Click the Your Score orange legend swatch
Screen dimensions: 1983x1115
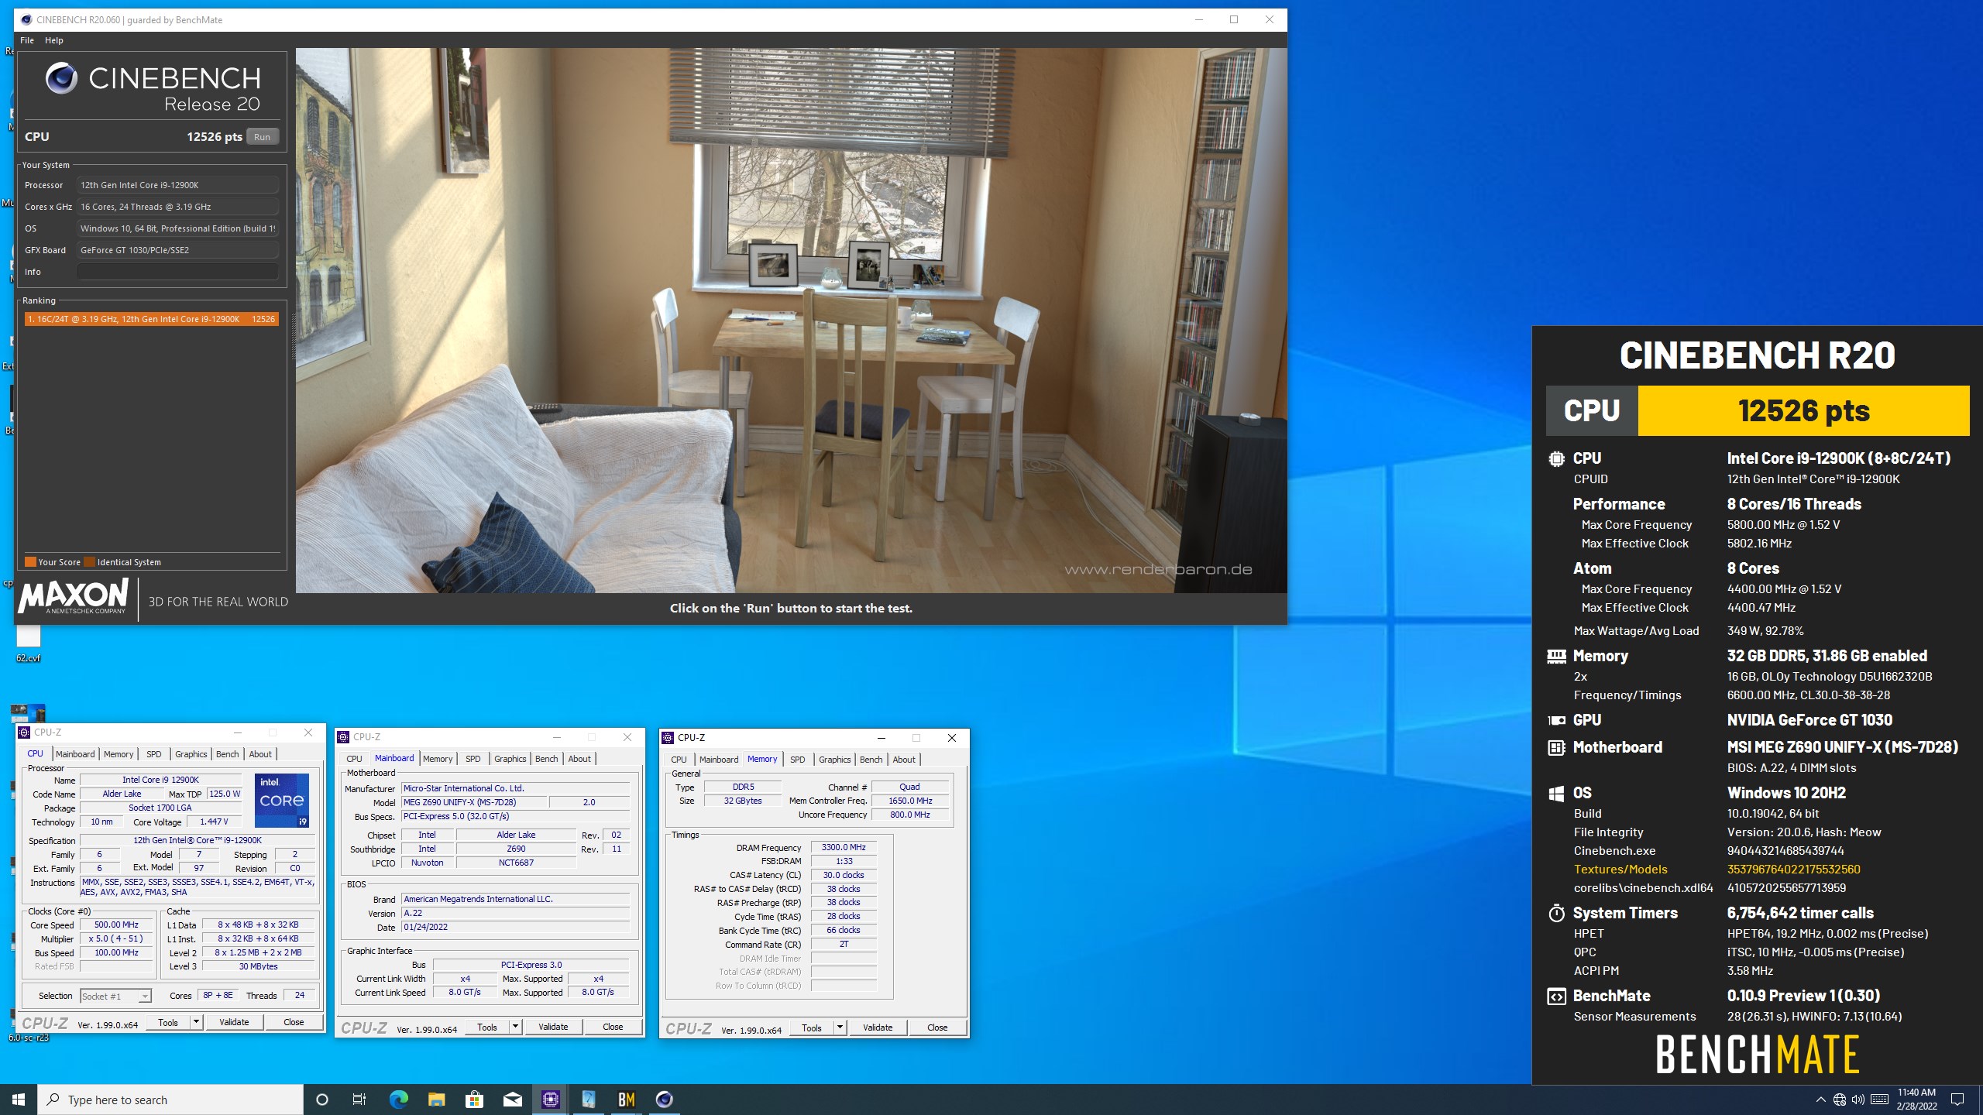point(30,562)
